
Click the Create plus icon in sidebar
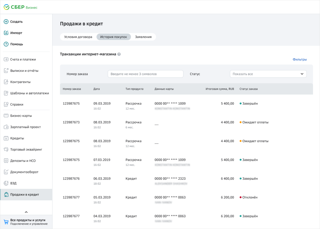tap(6, 22)
